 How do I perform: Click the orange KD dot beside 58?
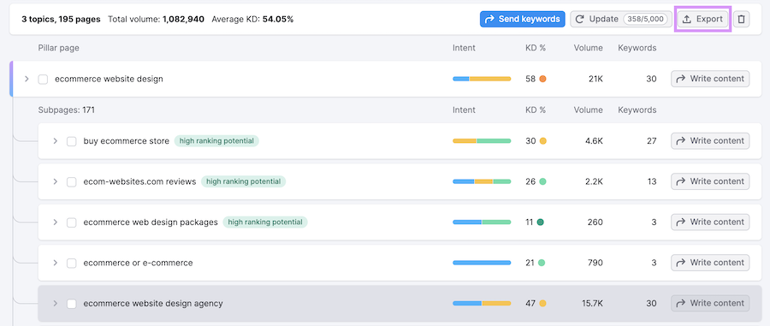click(542, 79)
